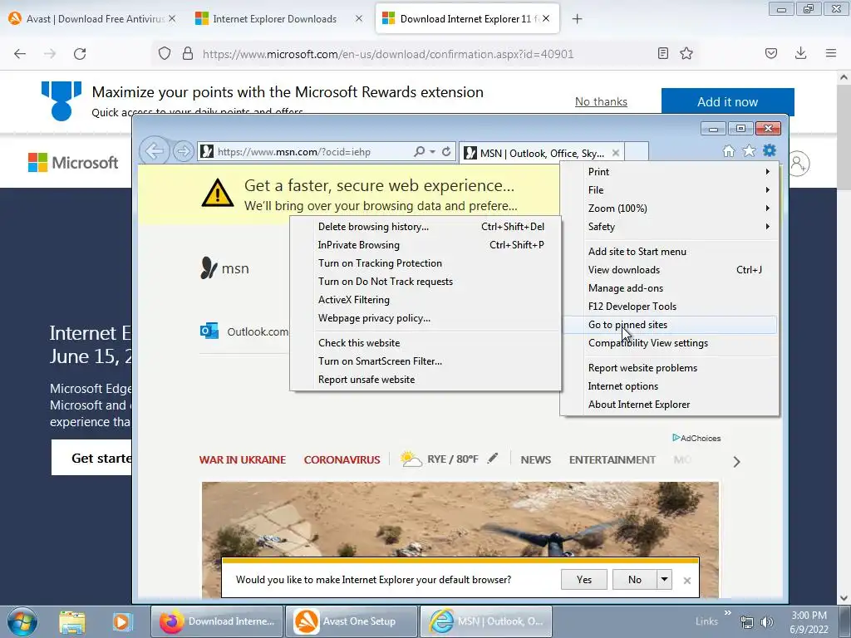Select Check this website
This screenshot has width=851, height=638.
(x=425, y=343)
